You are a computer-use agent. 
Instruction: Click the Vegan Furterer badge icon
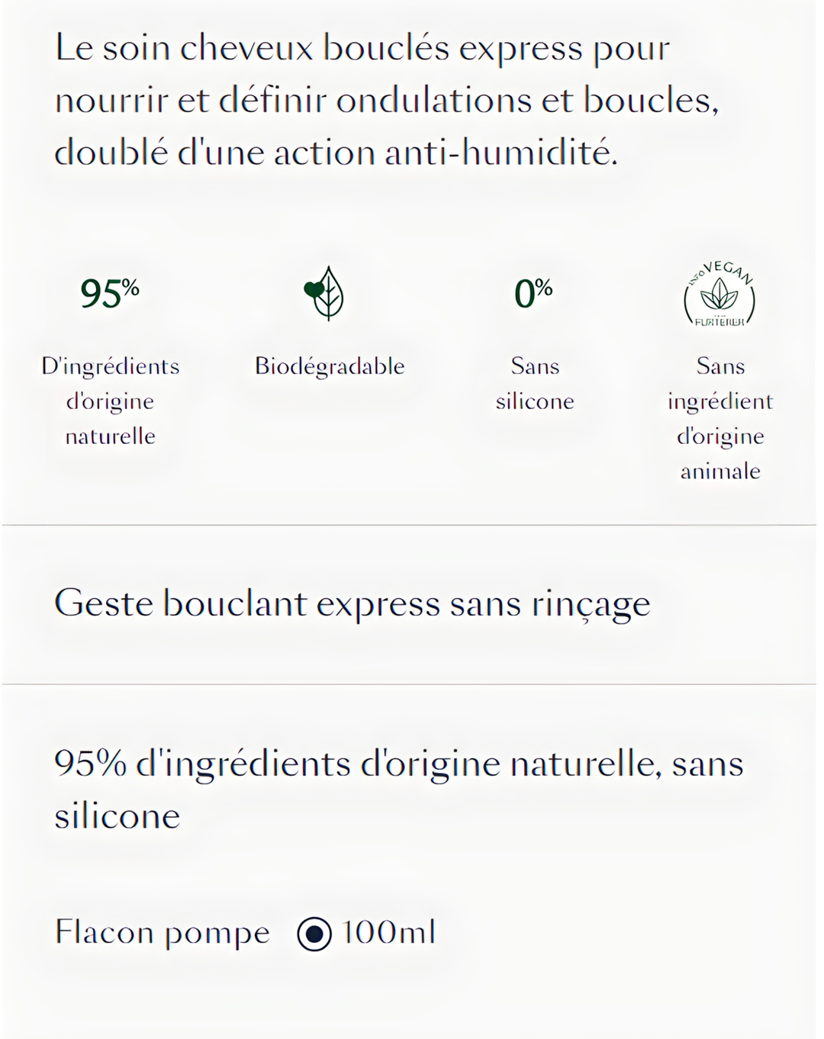(x=719, y=294)
